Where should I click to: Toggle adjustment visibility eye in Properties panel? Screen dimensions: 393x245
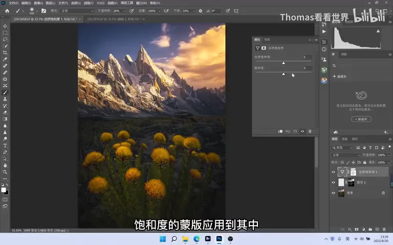(x=302, y=131)
